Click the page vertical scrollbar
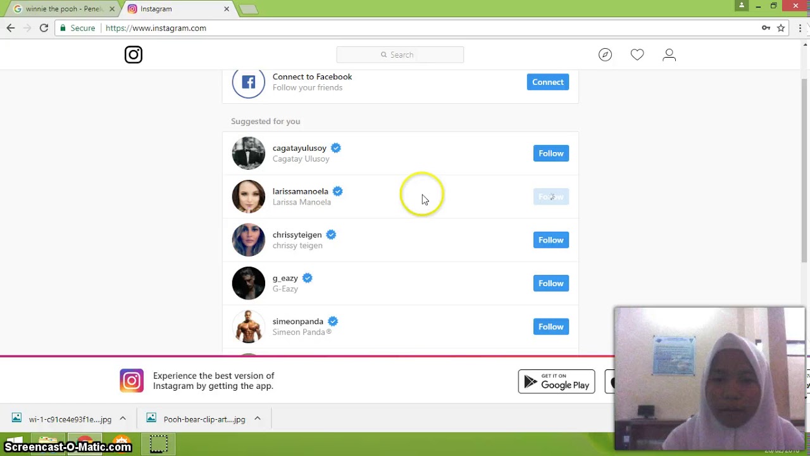 pyautogui.click(x=805, y=171)
